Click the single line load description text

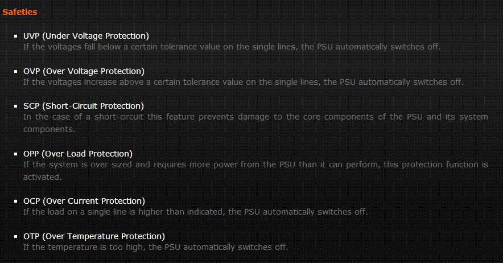[195, 212]
